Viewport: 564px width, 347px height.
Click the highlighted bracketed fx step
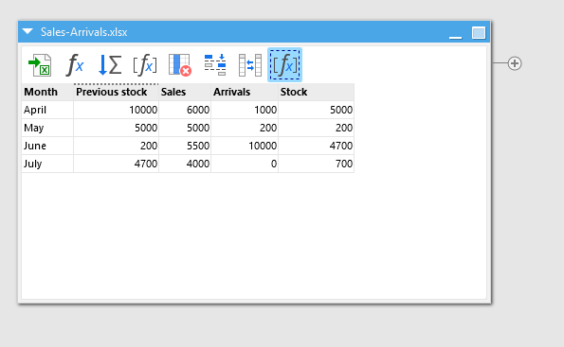point(285,65)
